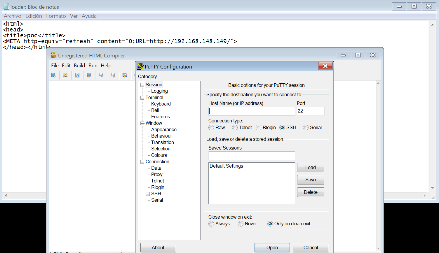The image size is (439, 253).
Task: Click the Save session button
Action: coord(311,180)
